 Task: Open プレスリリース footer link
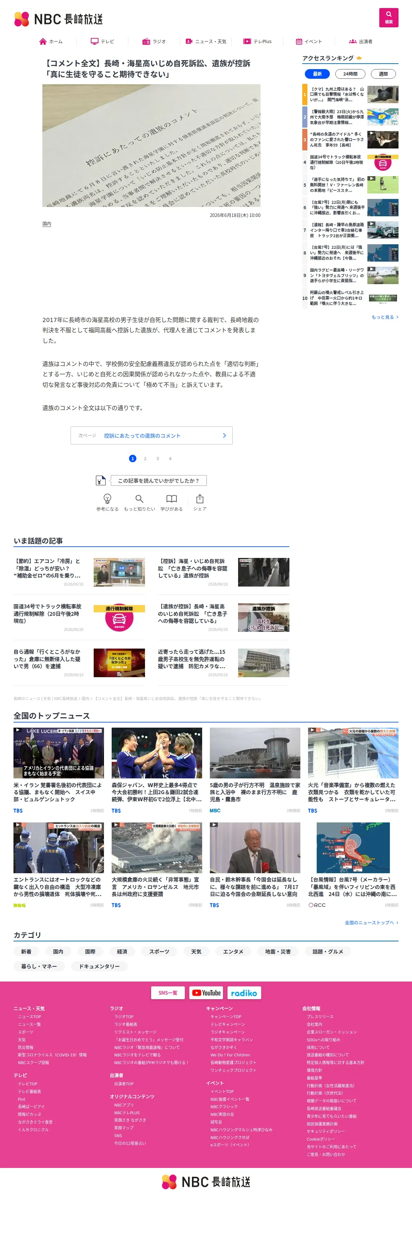(320, 1017)
